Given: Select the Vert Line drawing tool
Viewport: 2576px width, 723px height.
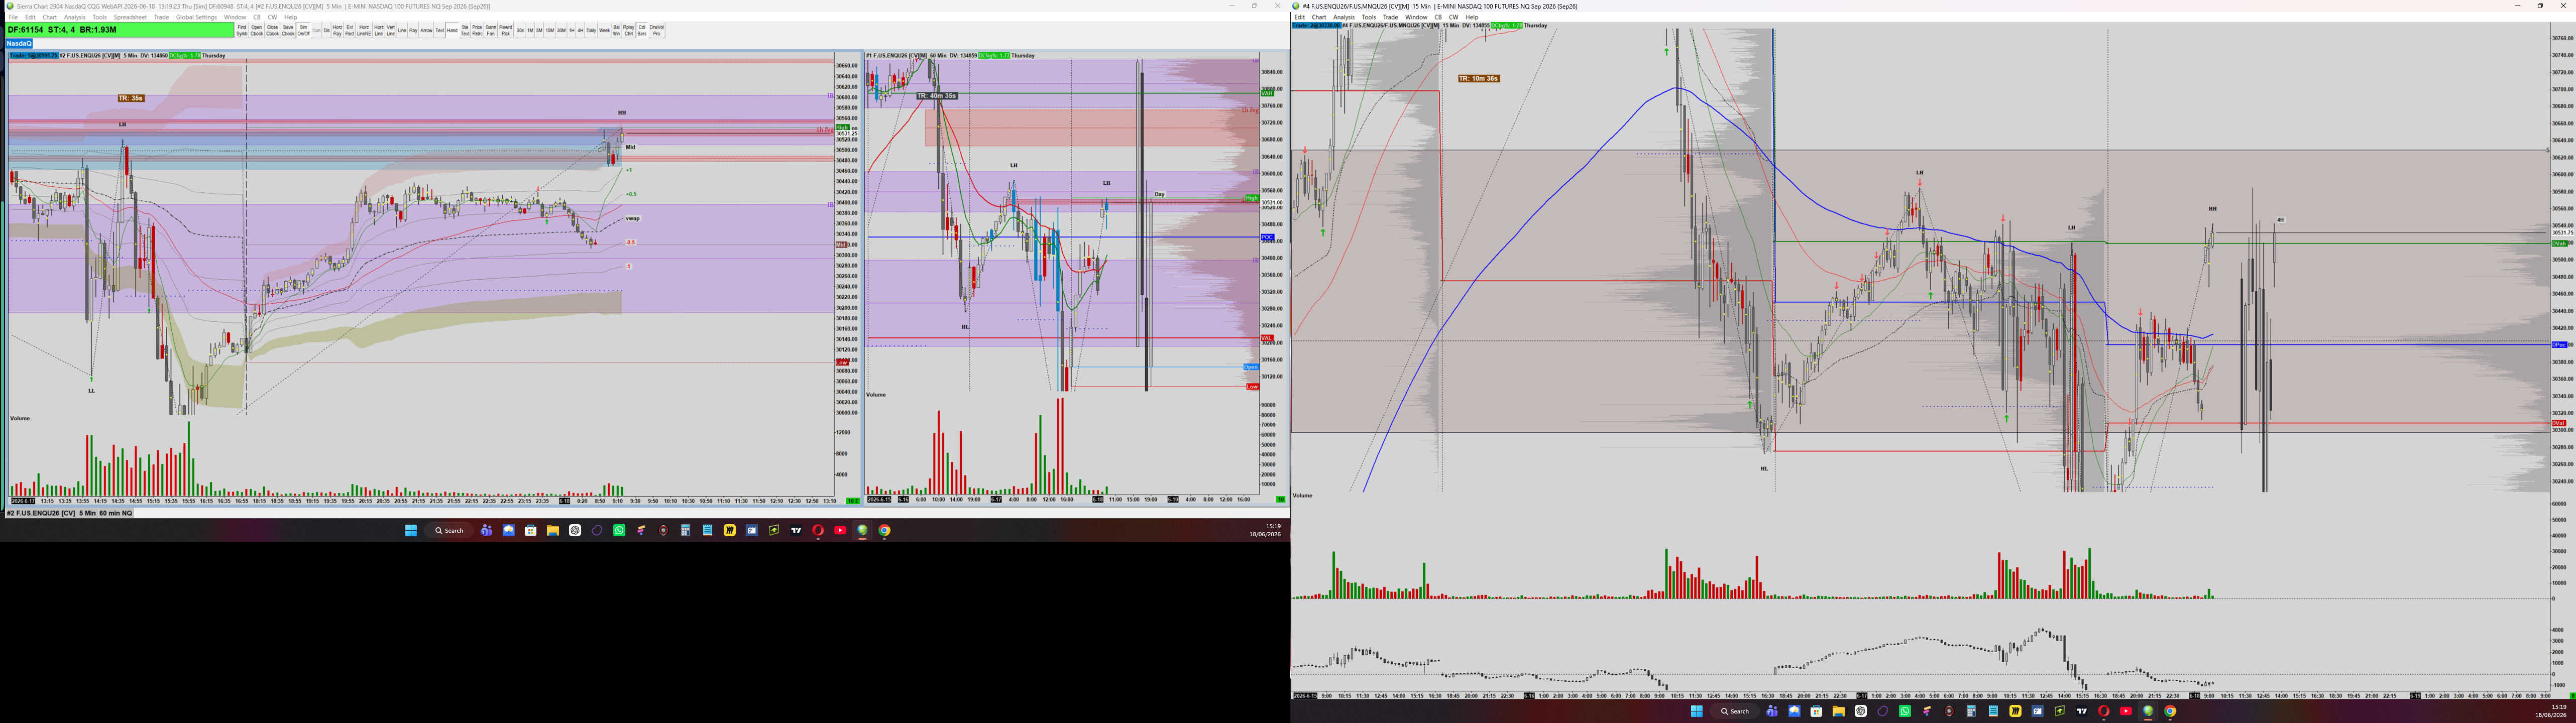Looking at the screenshot, I should point(391,31).
